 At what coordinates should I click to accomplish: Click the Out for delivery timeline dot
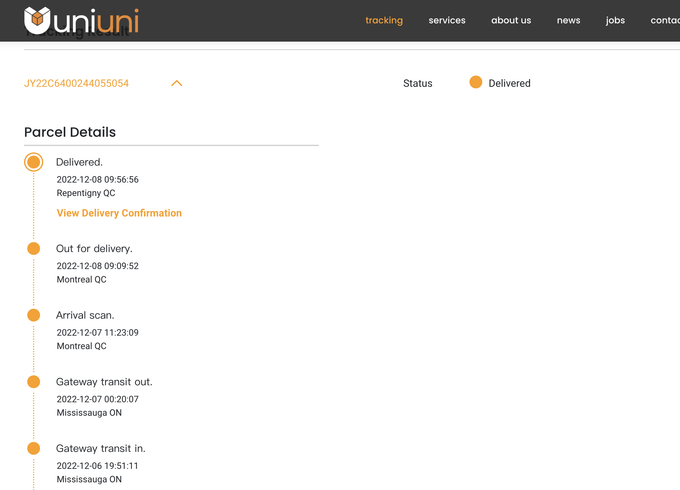[x=34, y=249]
